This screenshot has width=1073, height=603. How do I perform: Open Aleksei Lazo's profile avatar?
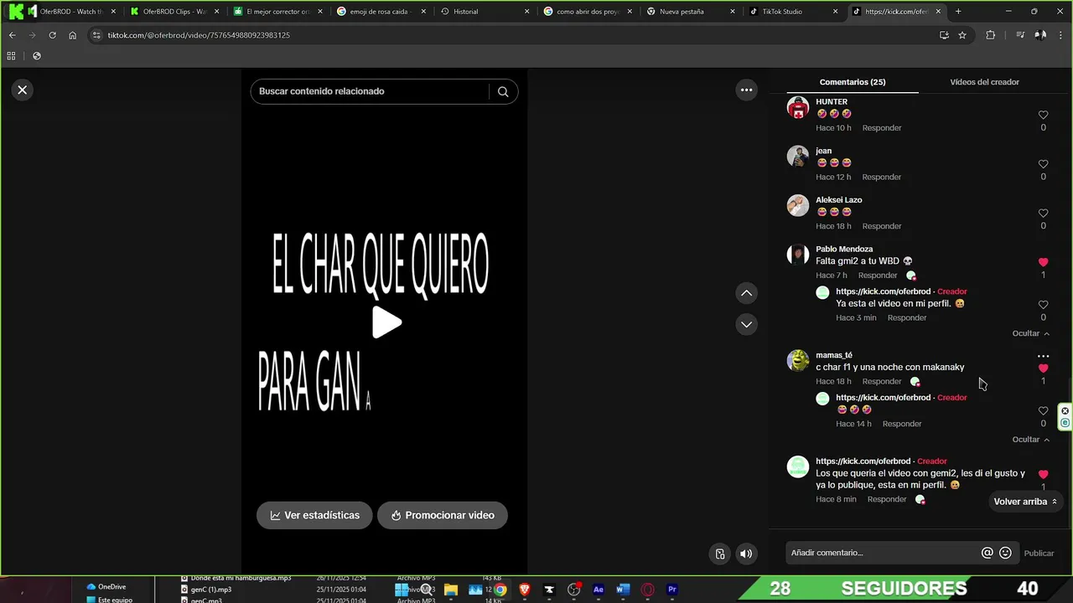point(798,206)
